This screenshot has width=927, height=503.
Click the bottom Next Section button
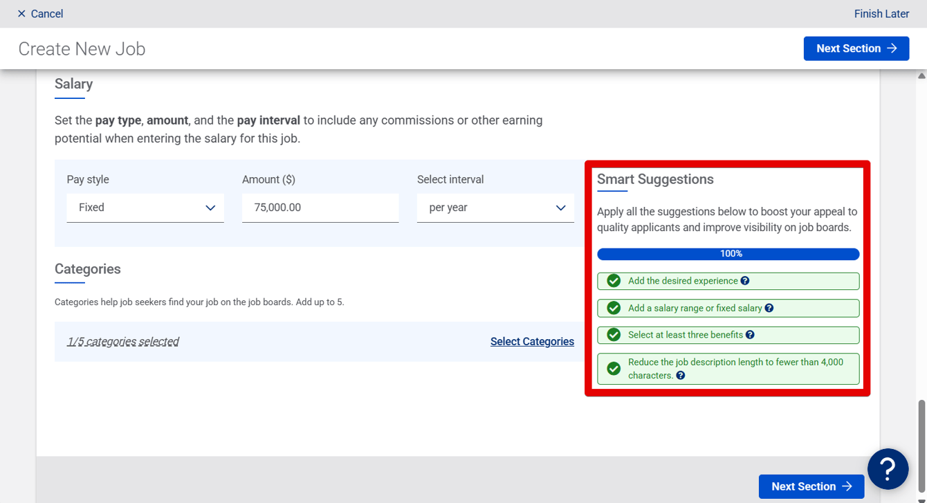click(811, 486)
